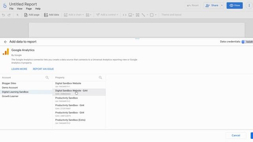Viewport: 253px width, 142px height.
Task: Open the View menu
Action: (20, 9)
